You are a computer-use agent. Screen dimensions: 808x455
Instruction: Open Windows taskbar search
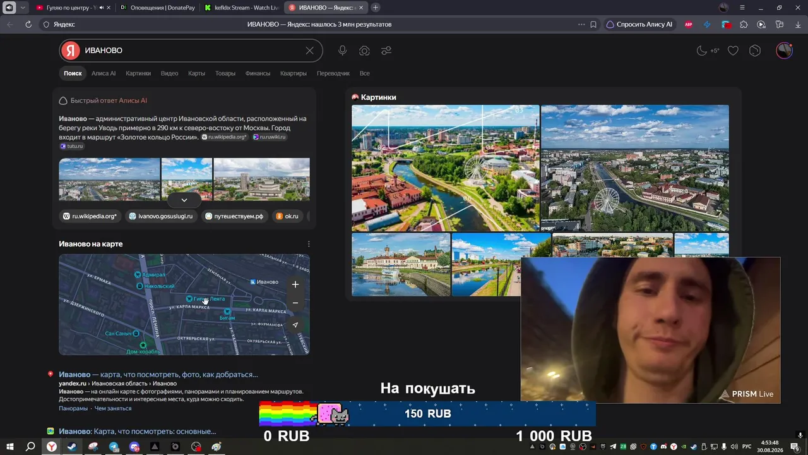tap(30, 447)
